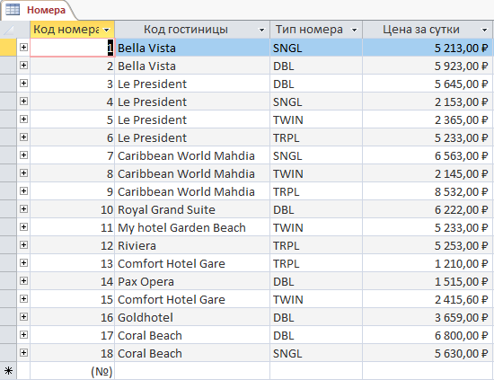Click the My hotel Garden Beach cell
Viewport: 494px width, 380px height.
[192, 227]
